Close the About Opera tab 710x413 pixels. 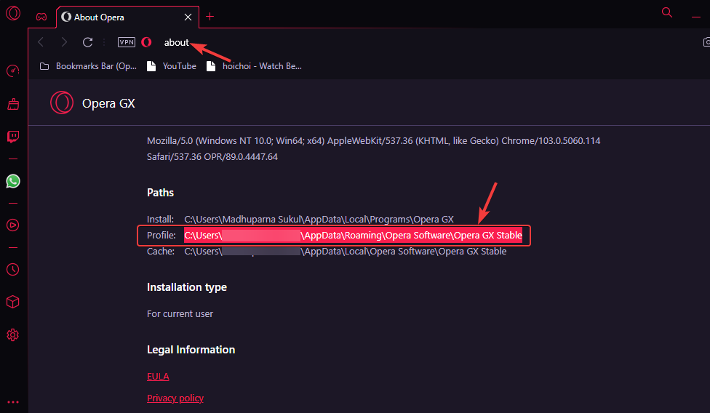pyautogui.click(x=188, y=17)
